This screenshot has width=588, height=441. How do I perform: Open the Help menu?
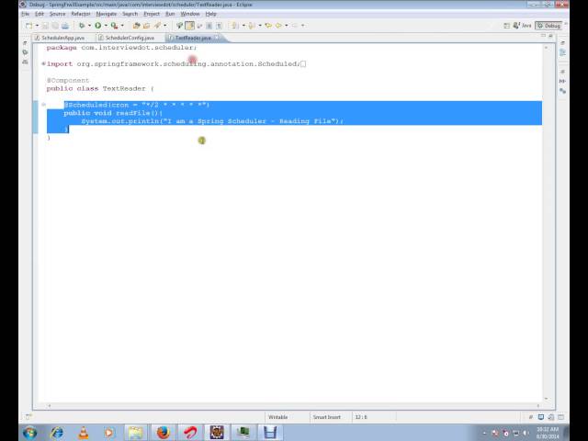coord(210,14)
